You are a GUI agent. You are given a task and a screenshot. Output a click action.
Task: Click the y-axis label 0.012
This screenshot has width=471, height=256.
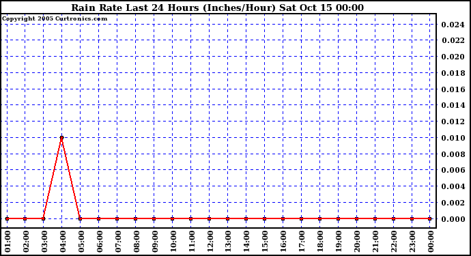453,122
